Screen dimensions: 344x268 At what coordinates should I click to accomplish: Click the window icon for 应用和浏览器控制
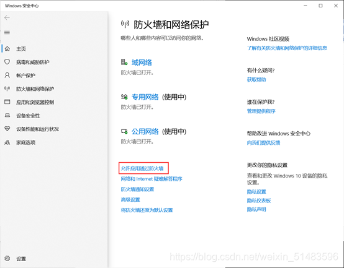(x=7, y=102)
